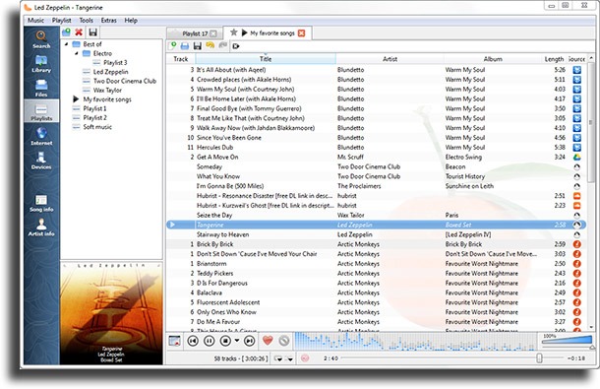
Task: Click the grey redo arrow
Action: (222, 46)
